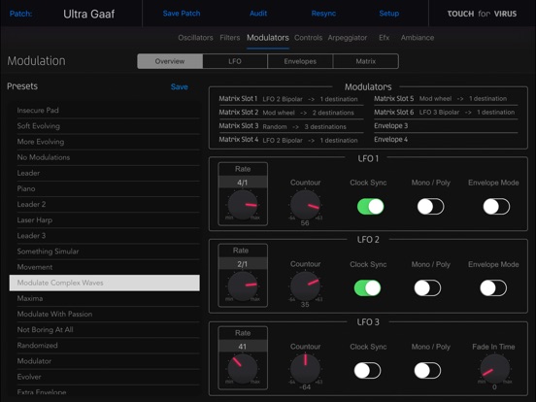
Task: Click the LFO 3 Fade In Time knob
Action: [x=494, y=369]
